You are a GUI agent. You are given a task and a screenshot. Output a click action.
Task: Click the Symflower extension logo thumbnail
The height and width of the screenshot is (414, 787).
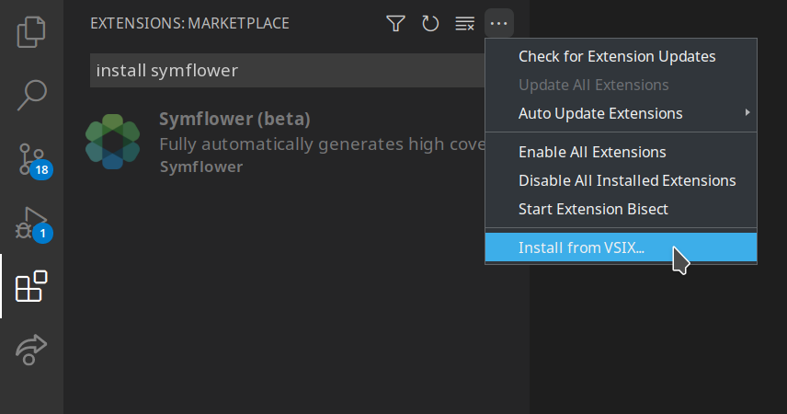click(112, 142)
